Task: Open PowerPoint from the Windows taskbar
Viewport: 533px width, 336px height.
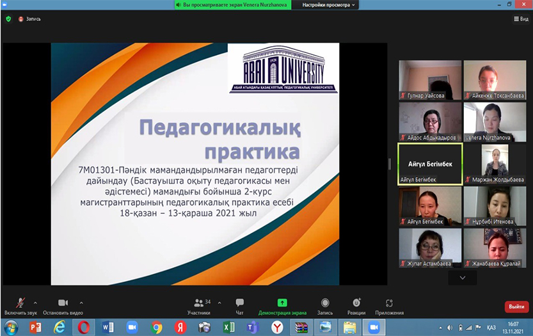Action: (x=36, y=327)
